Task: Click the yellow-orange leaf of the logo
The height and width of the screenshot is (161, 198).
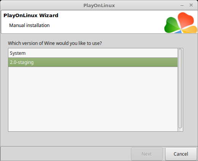Action: (190, 29)
